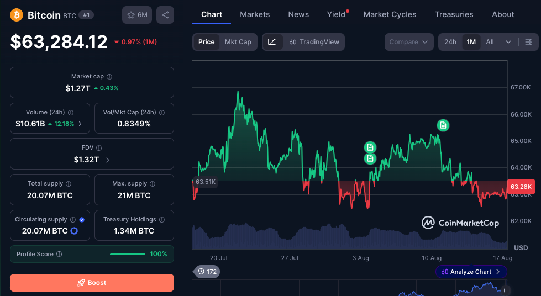Open the Compare dropdown
Image resolution: width=541 pixels, height=296 pixels.
(409, 42)
